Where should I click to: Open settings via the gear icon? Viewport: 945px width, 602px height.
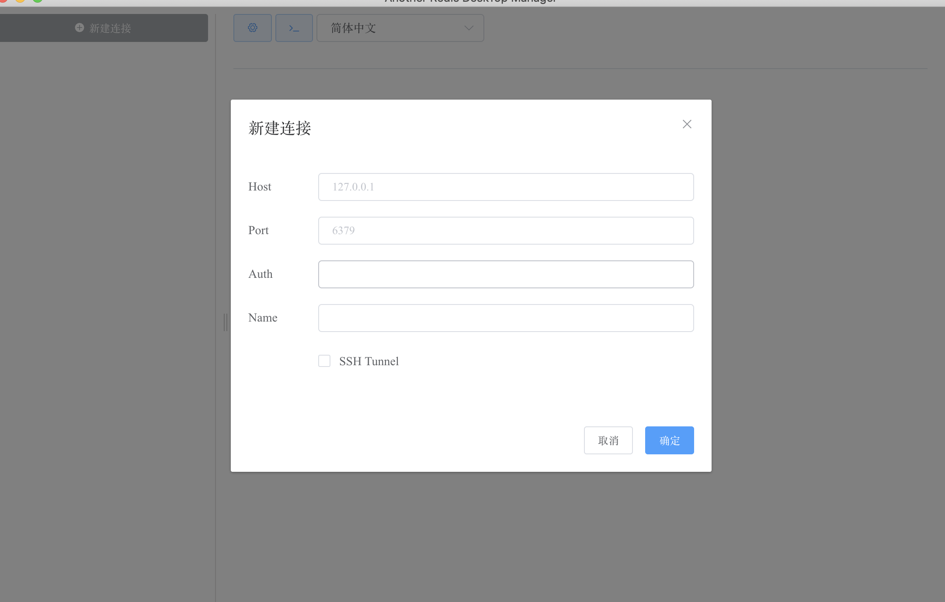click(253, 28)
